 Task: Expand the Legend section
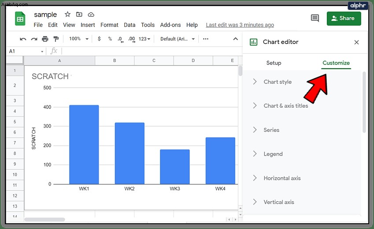tap(273, 154)
